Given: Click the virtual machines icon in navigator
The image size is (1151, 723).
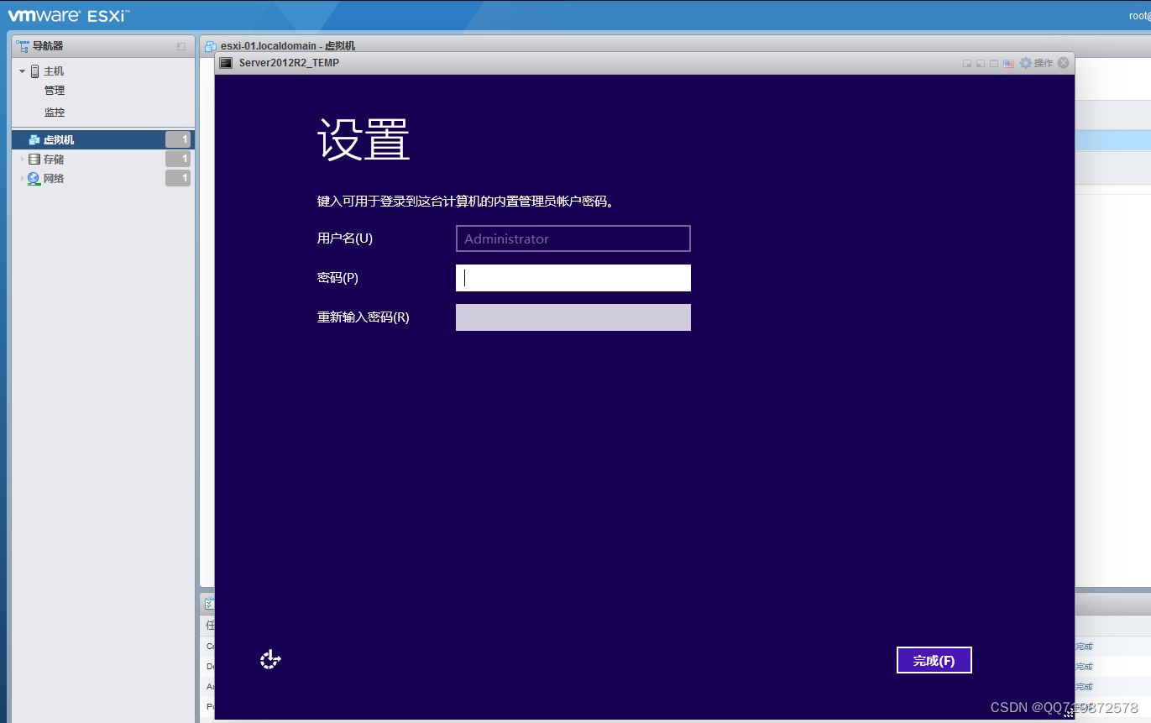Looking at the screenshot, I should tap(34, 139).
